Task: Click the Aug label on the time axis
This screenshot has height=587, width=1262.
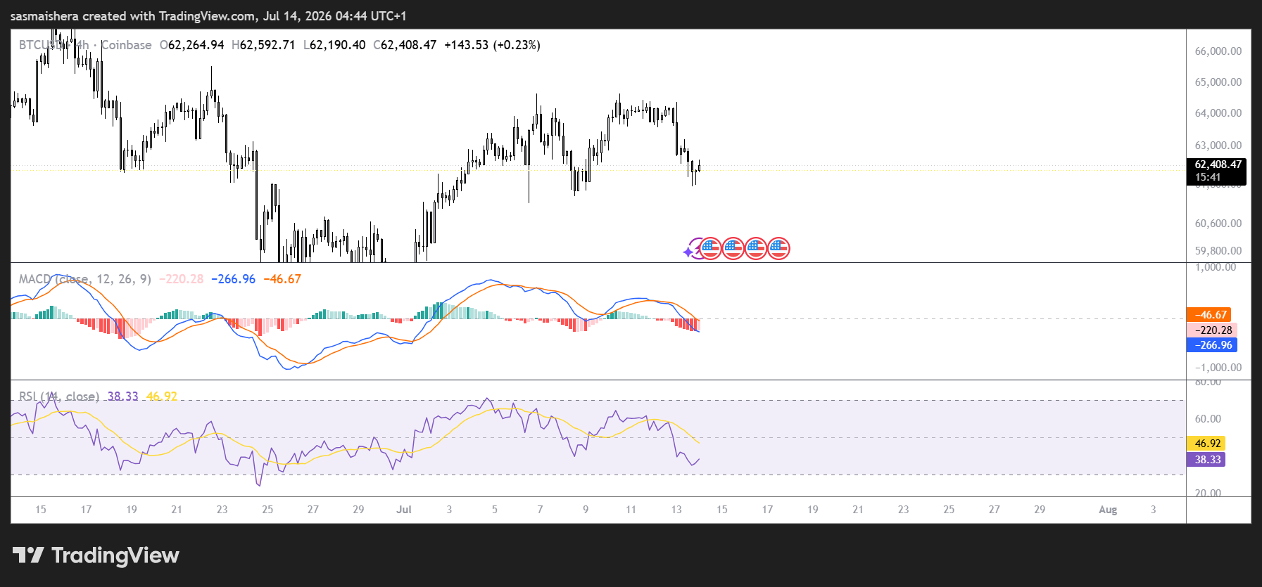Action: click(1108, 510)
